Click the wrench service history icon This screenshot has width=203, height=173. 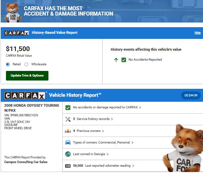[x=68, y=119]
